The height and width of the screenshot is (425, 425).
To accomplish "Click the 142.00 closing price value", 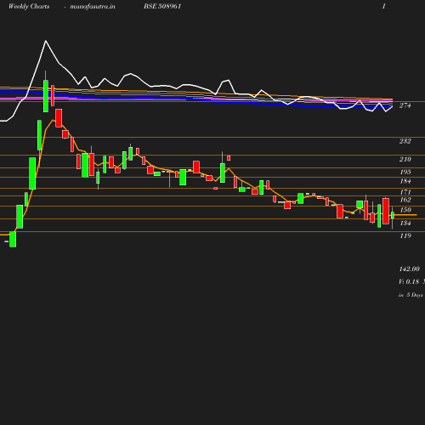I will pyautogui.click(x=409, y=269).
